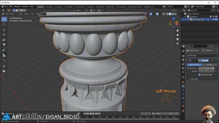Toggle Collection exclude checkbox in outliner
Screen dimensions: 219x123
211,16
